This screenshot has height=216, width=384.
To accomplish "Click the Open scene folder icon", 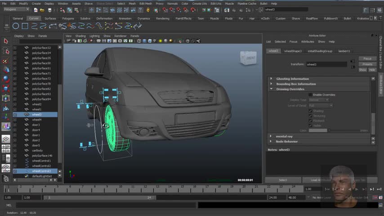I will 42,9.
